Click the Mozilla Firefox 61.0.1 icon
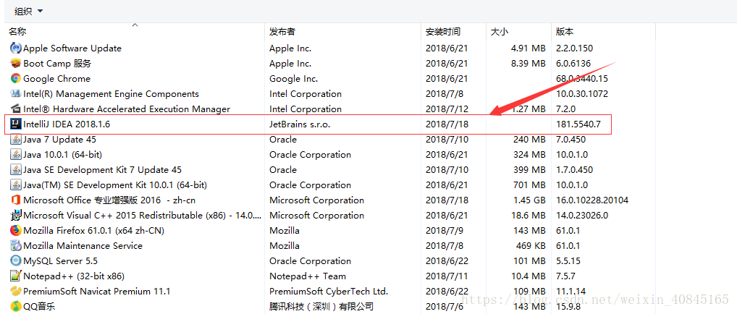This screenshot has width=737, height=314. click(x=15, y=230)
